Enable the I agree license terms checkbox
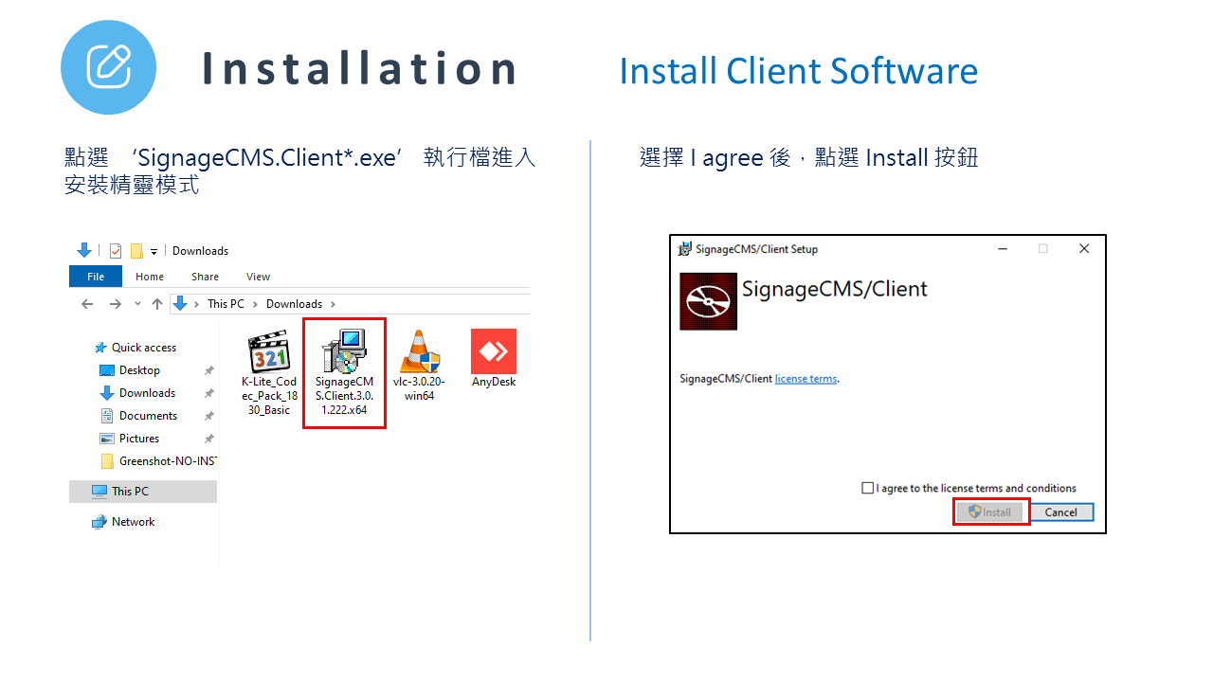1213x682 pixels. pos(867,488)
